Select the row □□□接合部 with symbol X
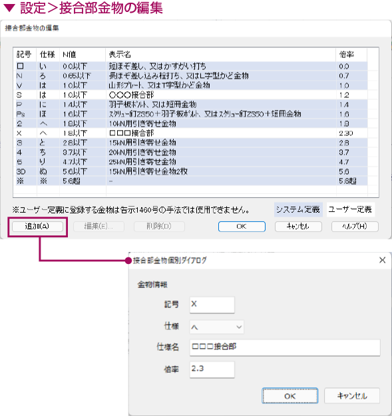 (x=192, y=133)
